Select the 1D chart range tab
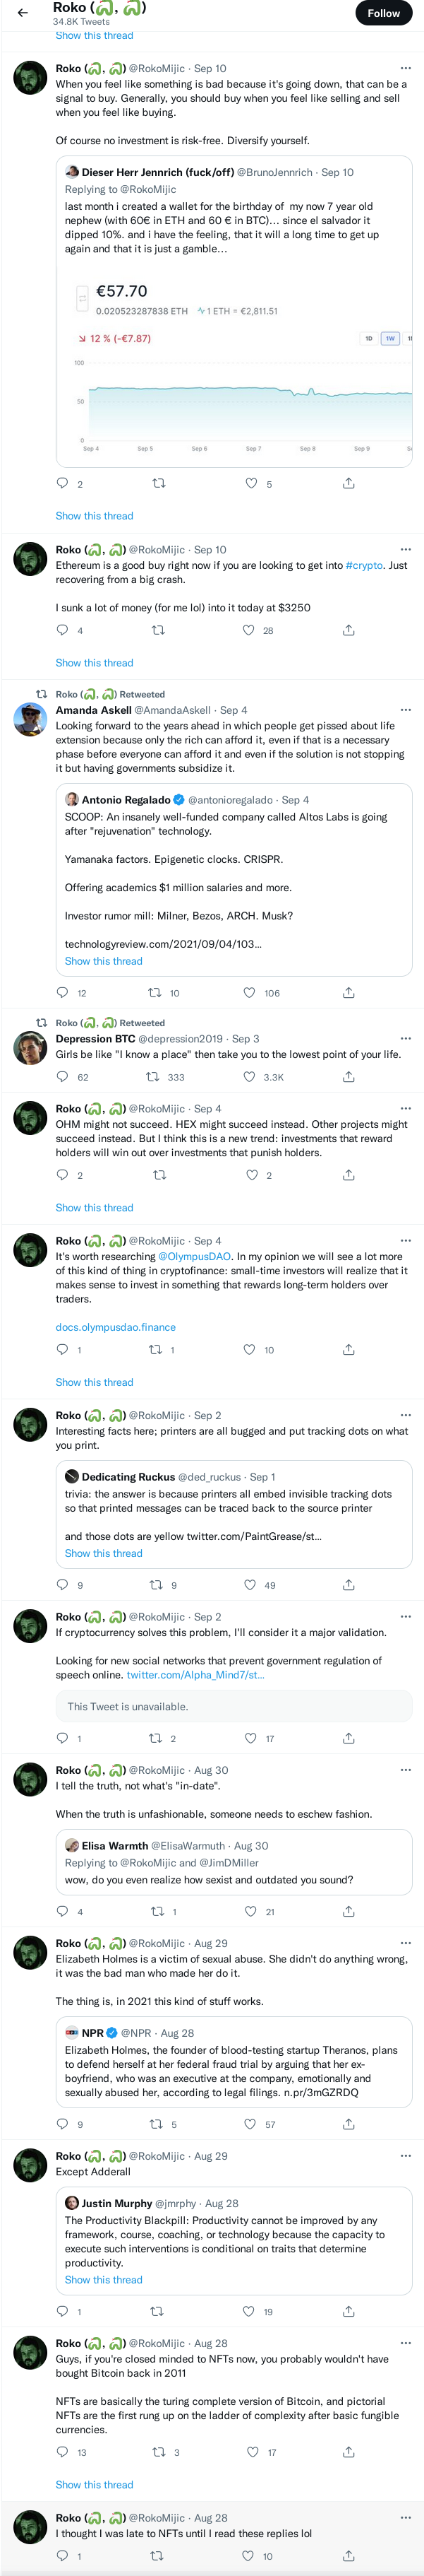Screen dimensions: 424x2576 (369, 338)
